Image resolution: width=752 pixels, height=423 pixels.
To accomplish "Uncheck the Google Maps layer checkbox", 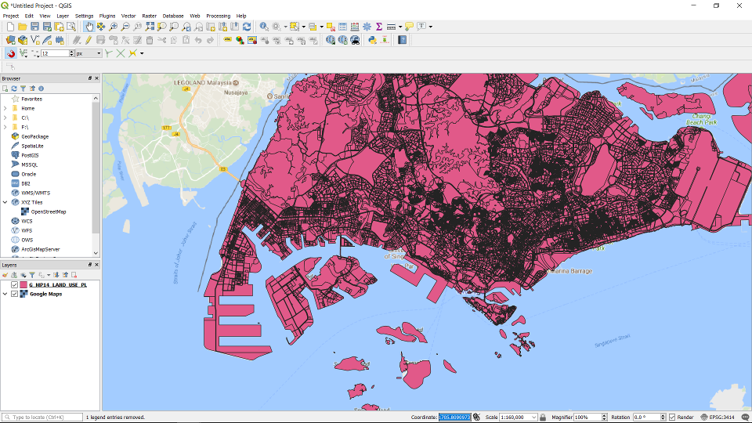I will 15,295.
